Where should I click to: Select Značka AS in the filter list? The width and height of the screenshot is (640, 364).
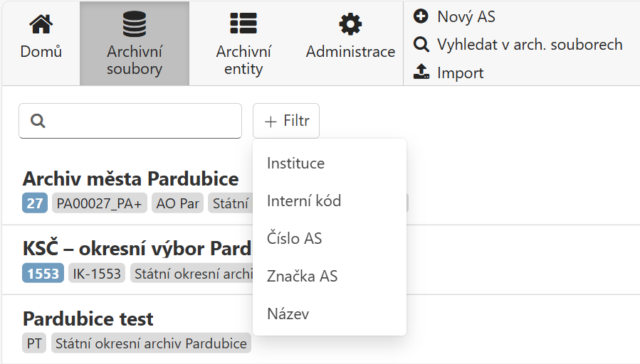pos(302,277)
